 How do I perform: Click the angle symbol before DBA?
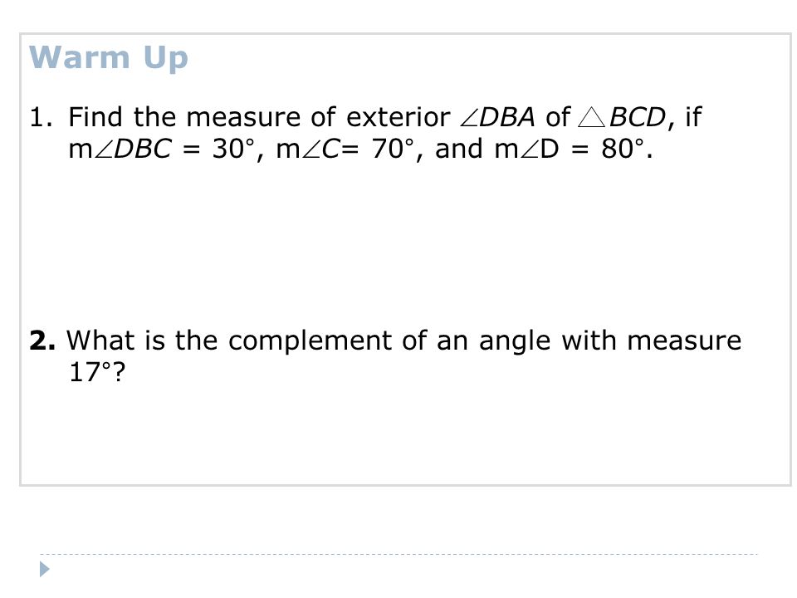[470, 118]
